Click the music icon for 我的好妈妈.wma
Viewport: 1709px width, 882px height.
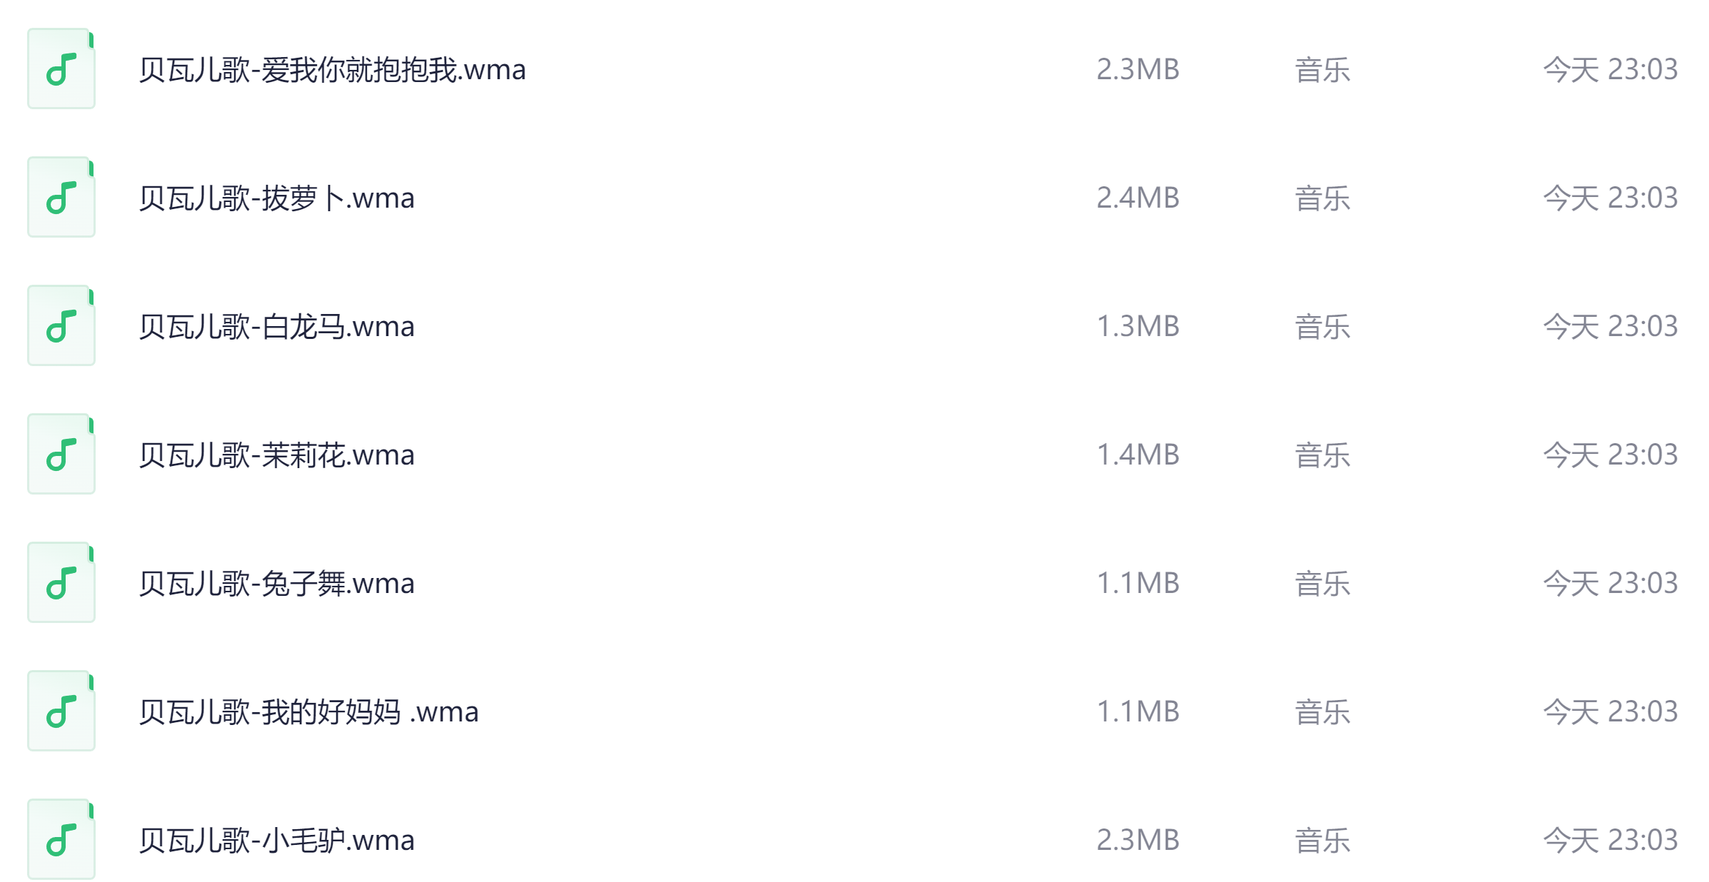[61, 711]
